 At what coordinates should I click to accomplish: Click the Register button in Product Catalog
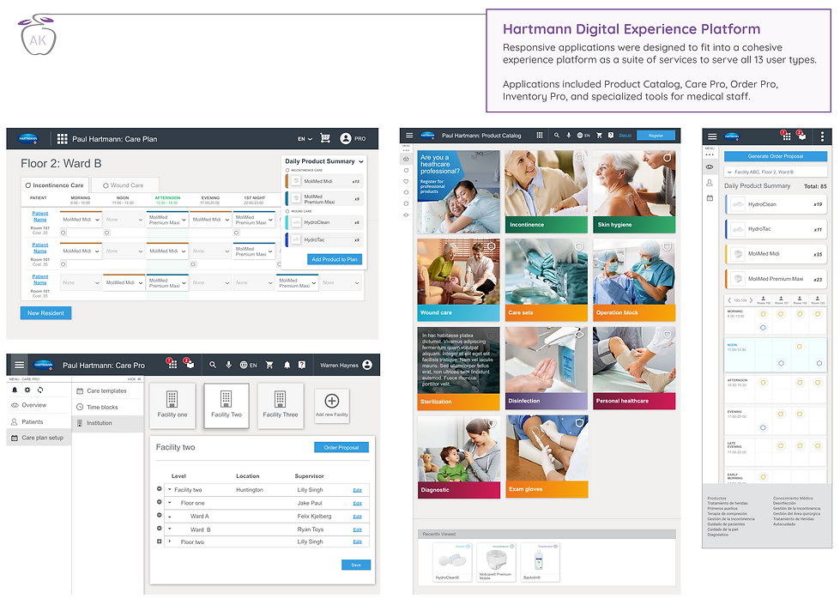pyautogui.click(x=656, y=136)
